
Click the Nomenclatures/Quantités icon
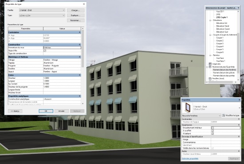tap(210, 67)
